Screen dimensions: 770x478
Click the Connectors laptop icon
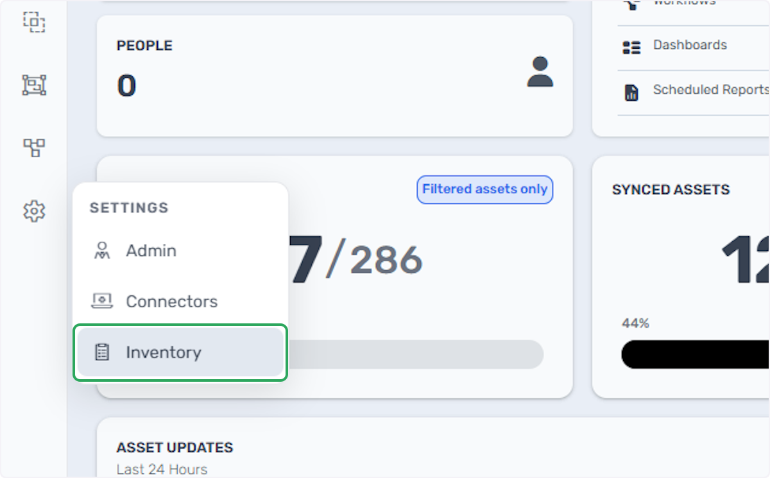101,301
